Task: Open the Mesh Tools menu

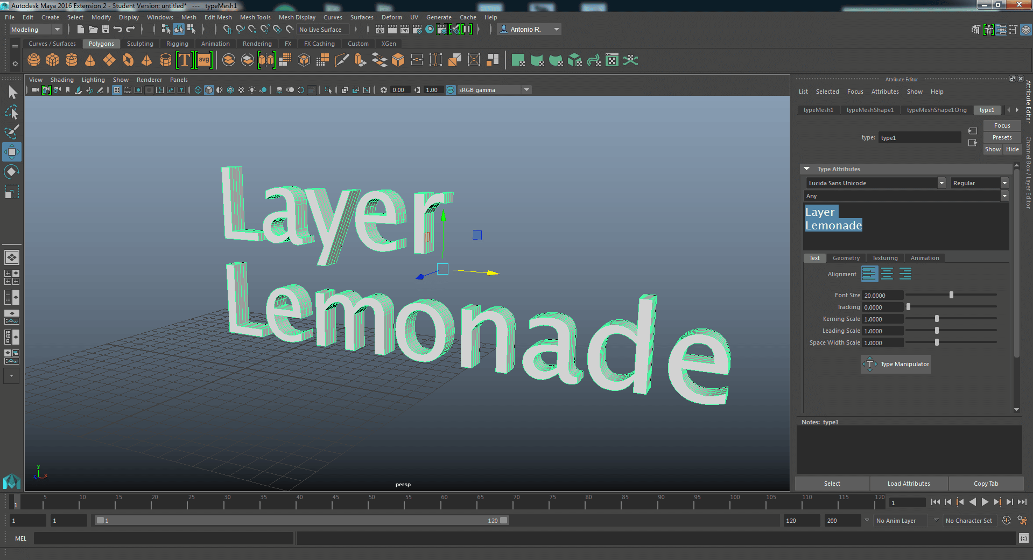Action: 255,17
